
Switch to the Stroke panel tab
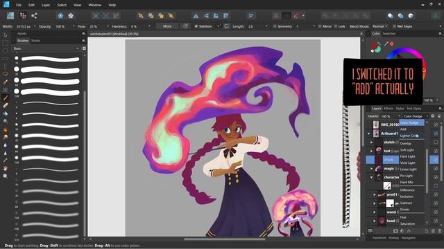(x=35, y=41)
